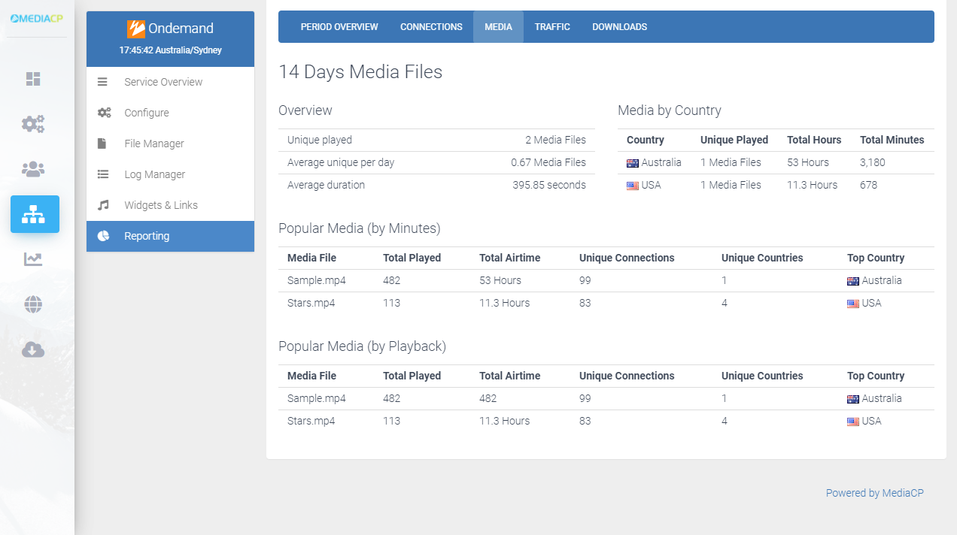Click Total Airtime header in Playback table
This screenshot has width=957, height=535.
coord(509,376)
